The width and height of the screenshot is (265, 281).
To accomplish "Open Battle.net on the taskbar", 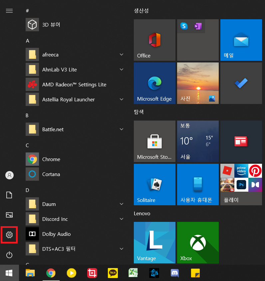I will 154,273.
